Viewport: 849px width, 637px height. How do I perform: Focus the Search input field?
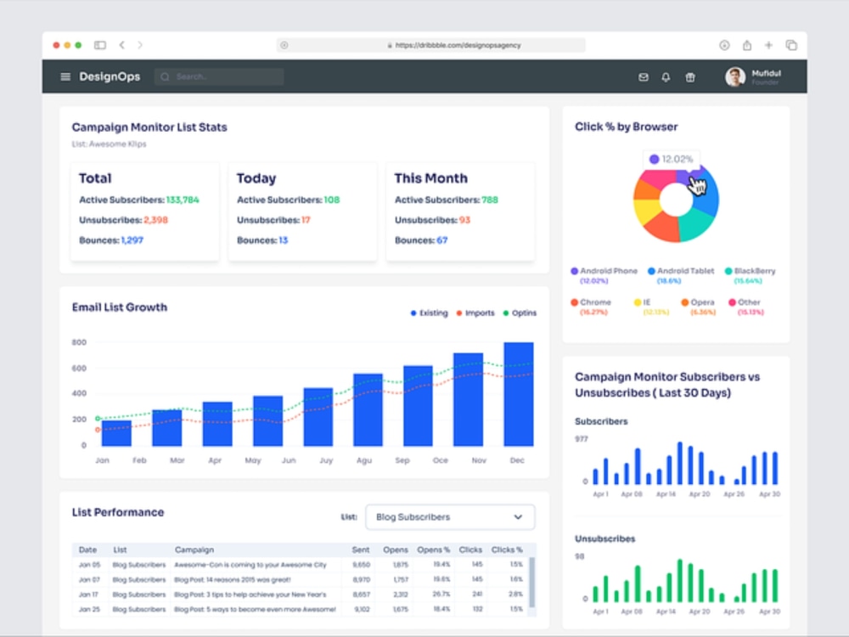click(x=219, y=77)
